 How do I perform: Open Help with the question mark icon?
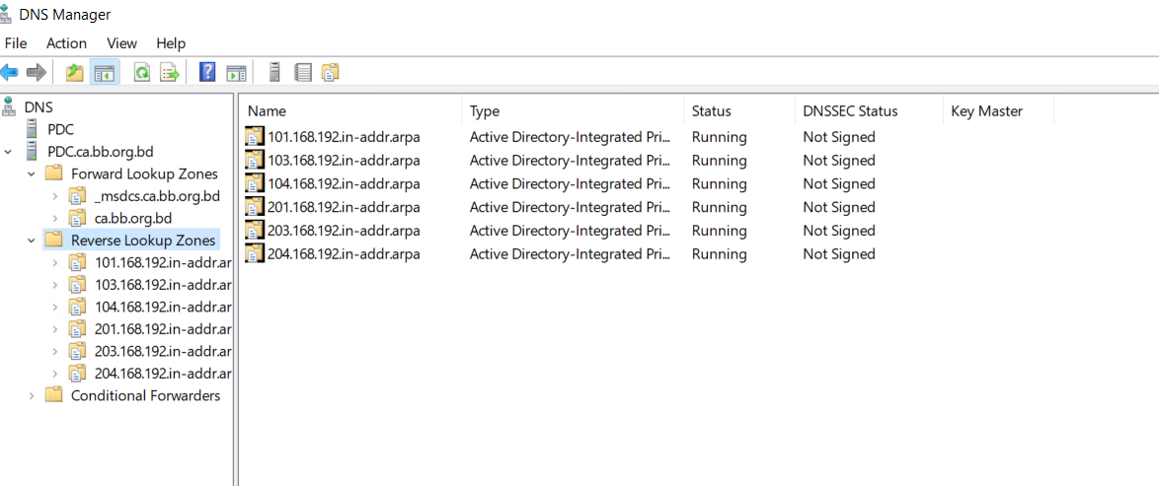(208, 72)
